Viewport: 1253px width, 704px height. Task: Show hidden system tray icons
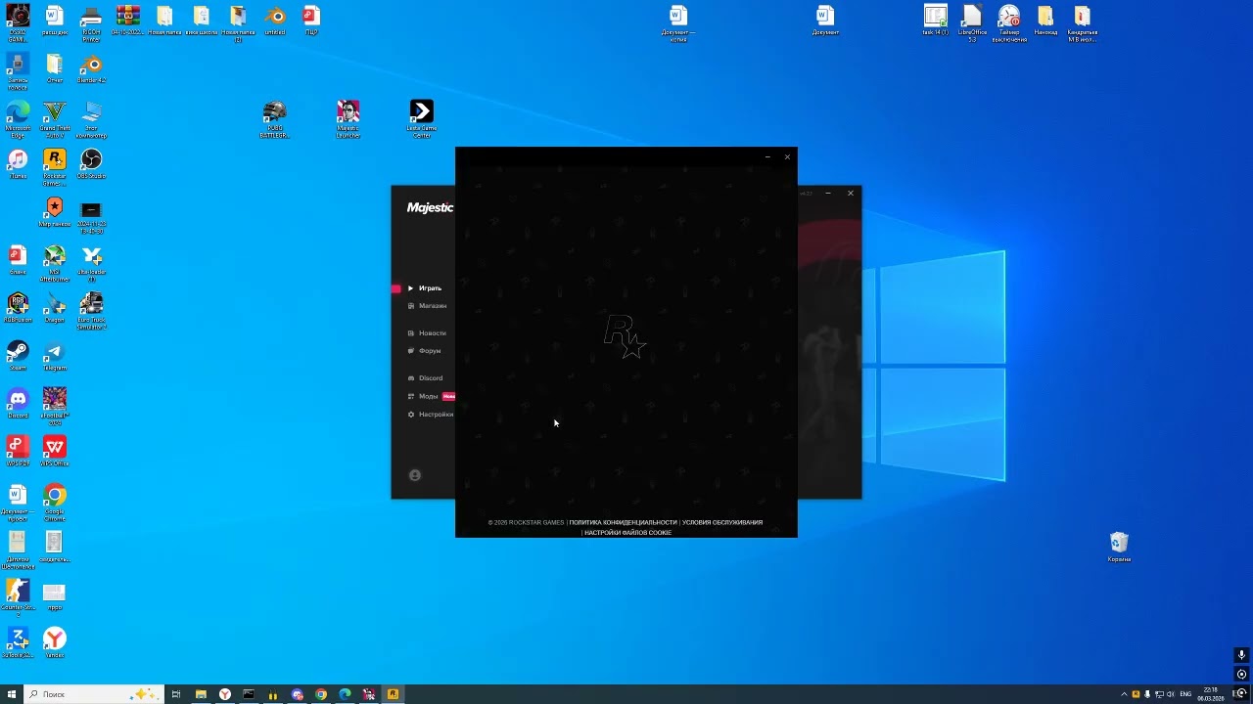(1124, 694)
